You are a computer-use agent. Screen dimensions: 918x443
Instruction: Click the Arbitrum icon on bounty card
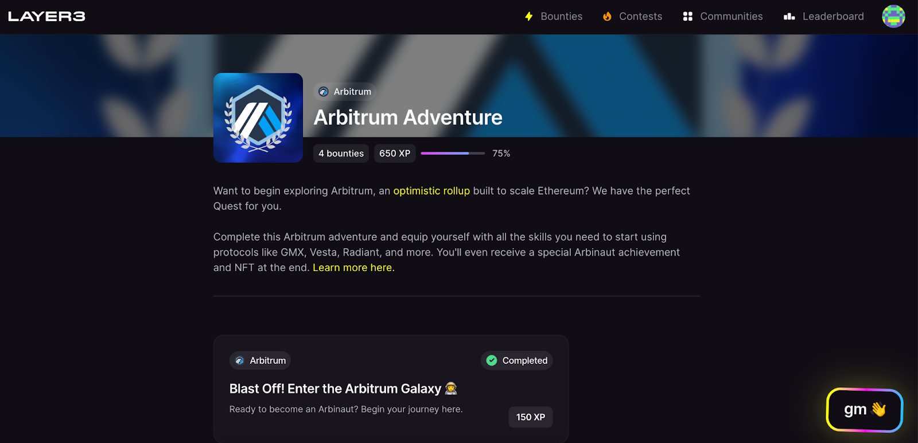pos(240,360)
